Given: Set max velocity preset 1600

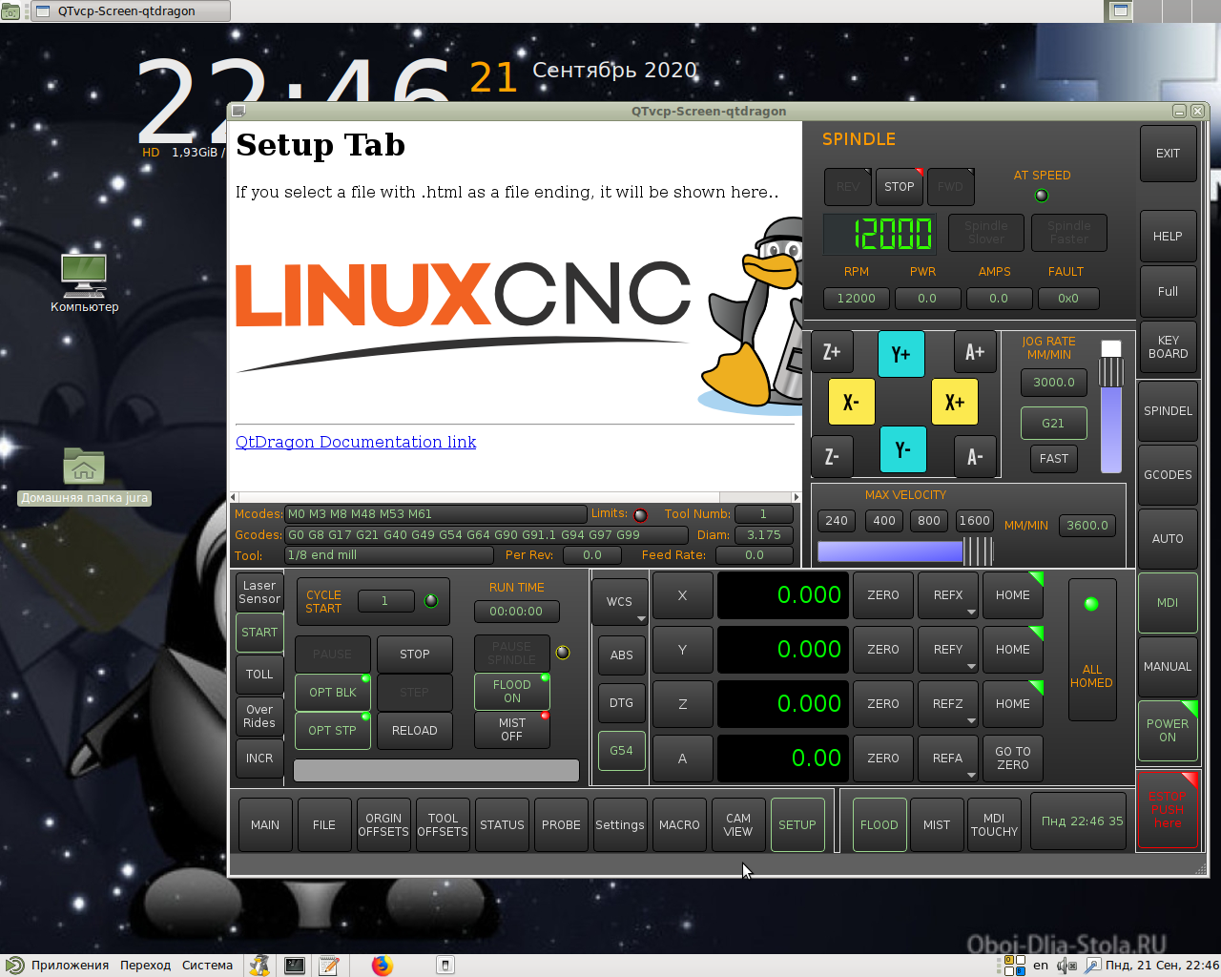Looking at the screenshot, I should (x=974, y=521).
